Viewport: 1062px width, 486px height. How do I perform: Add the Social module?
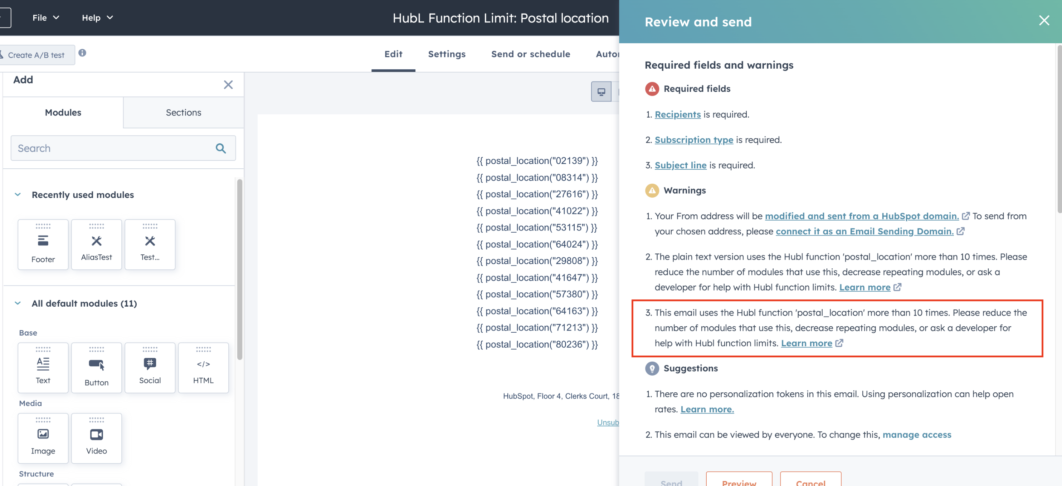150,367
